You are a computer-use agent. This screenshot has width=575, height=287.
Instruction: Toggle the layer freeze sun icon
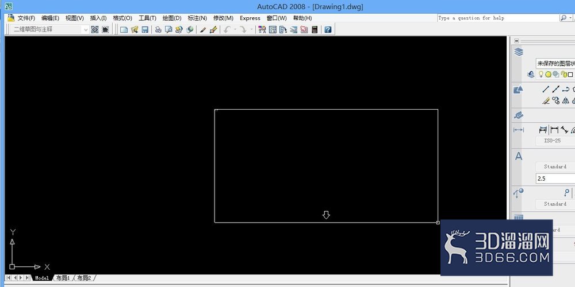tap(548, 74)
